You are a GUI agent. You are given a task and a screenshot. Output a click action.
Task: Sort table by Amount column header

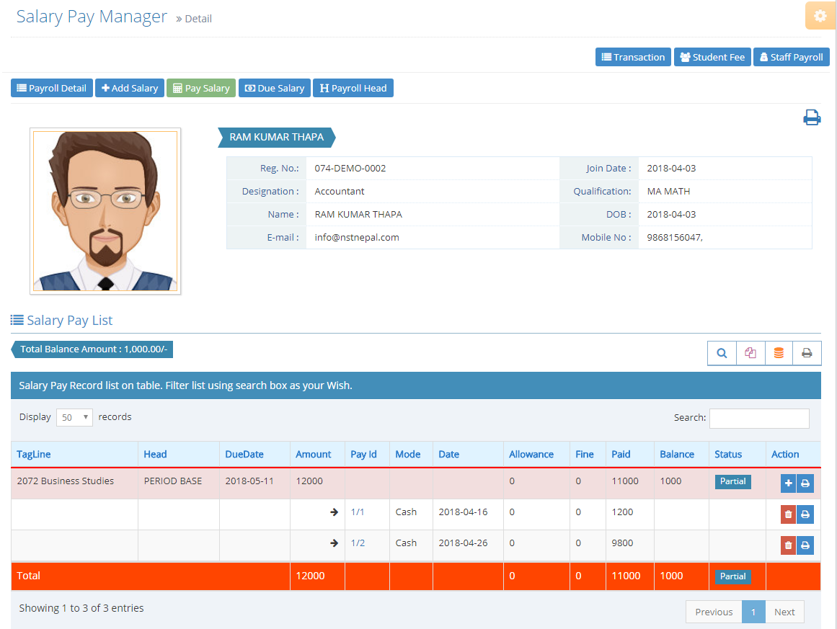(x=313, y=454)
